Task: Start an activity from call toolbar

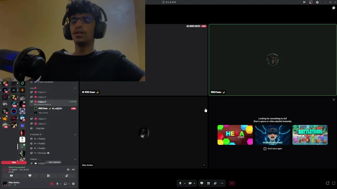Action: tap(209, 183)
